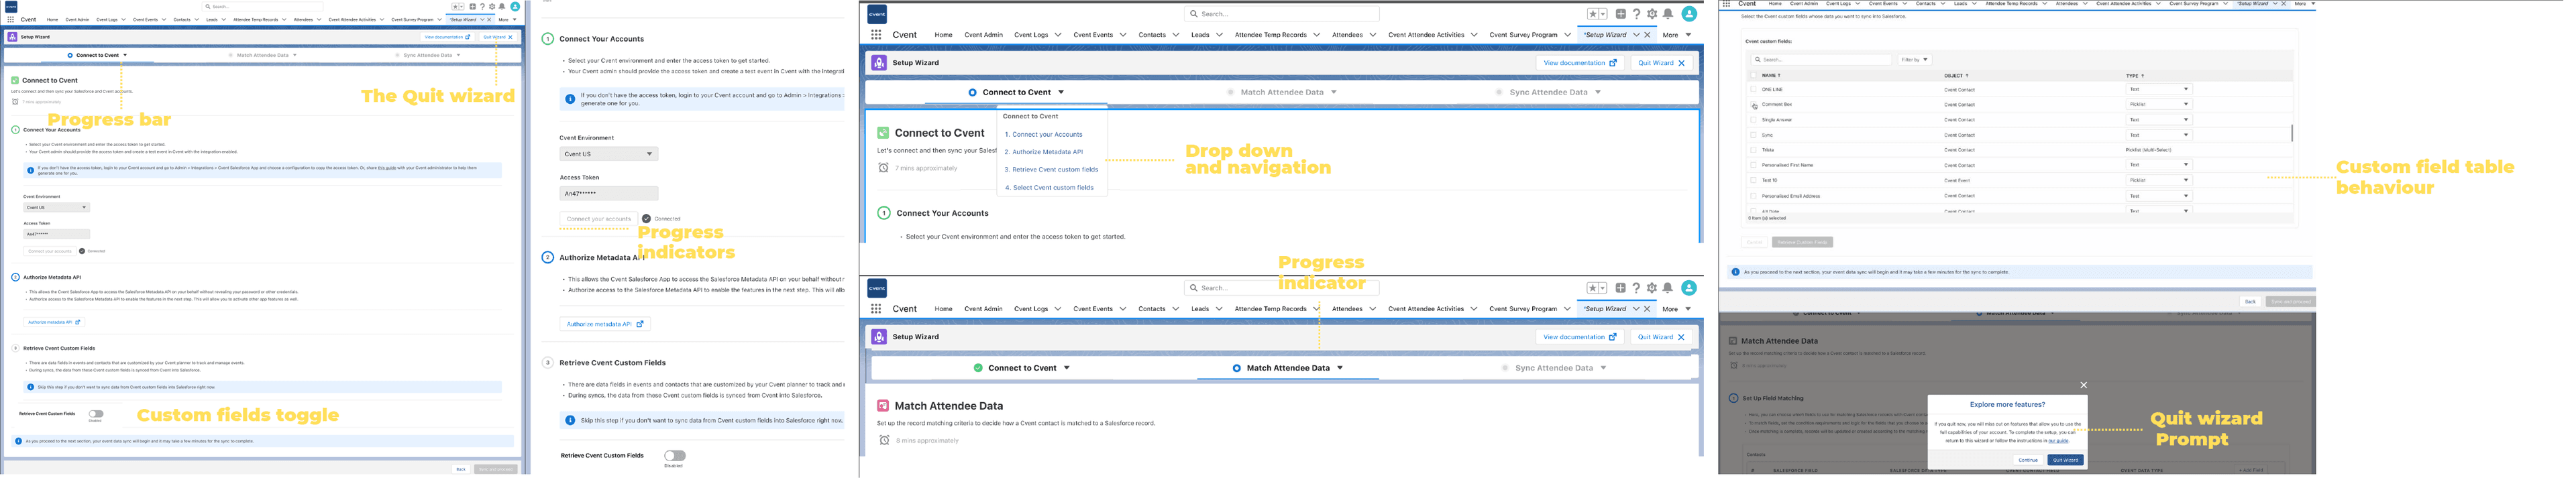The height and width of the screenshot is (492, 2576).
Task: Click the custom fields table Search box
Action: [x=1821, y=60]
